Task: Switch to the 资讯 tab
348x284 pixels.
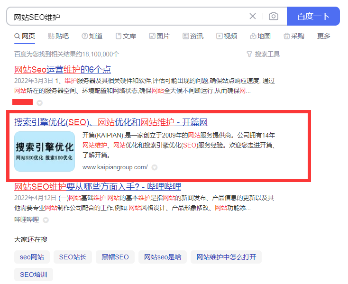Action: 193,36
